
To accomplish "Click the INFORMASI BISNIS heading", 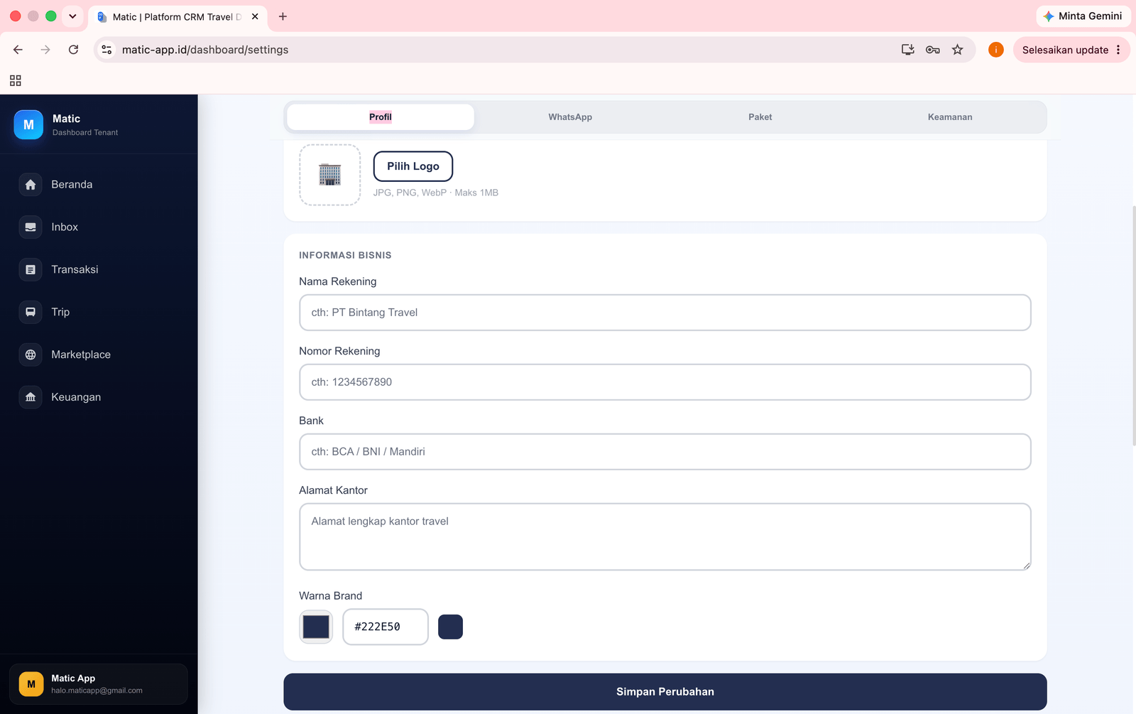I will point(345,255).
